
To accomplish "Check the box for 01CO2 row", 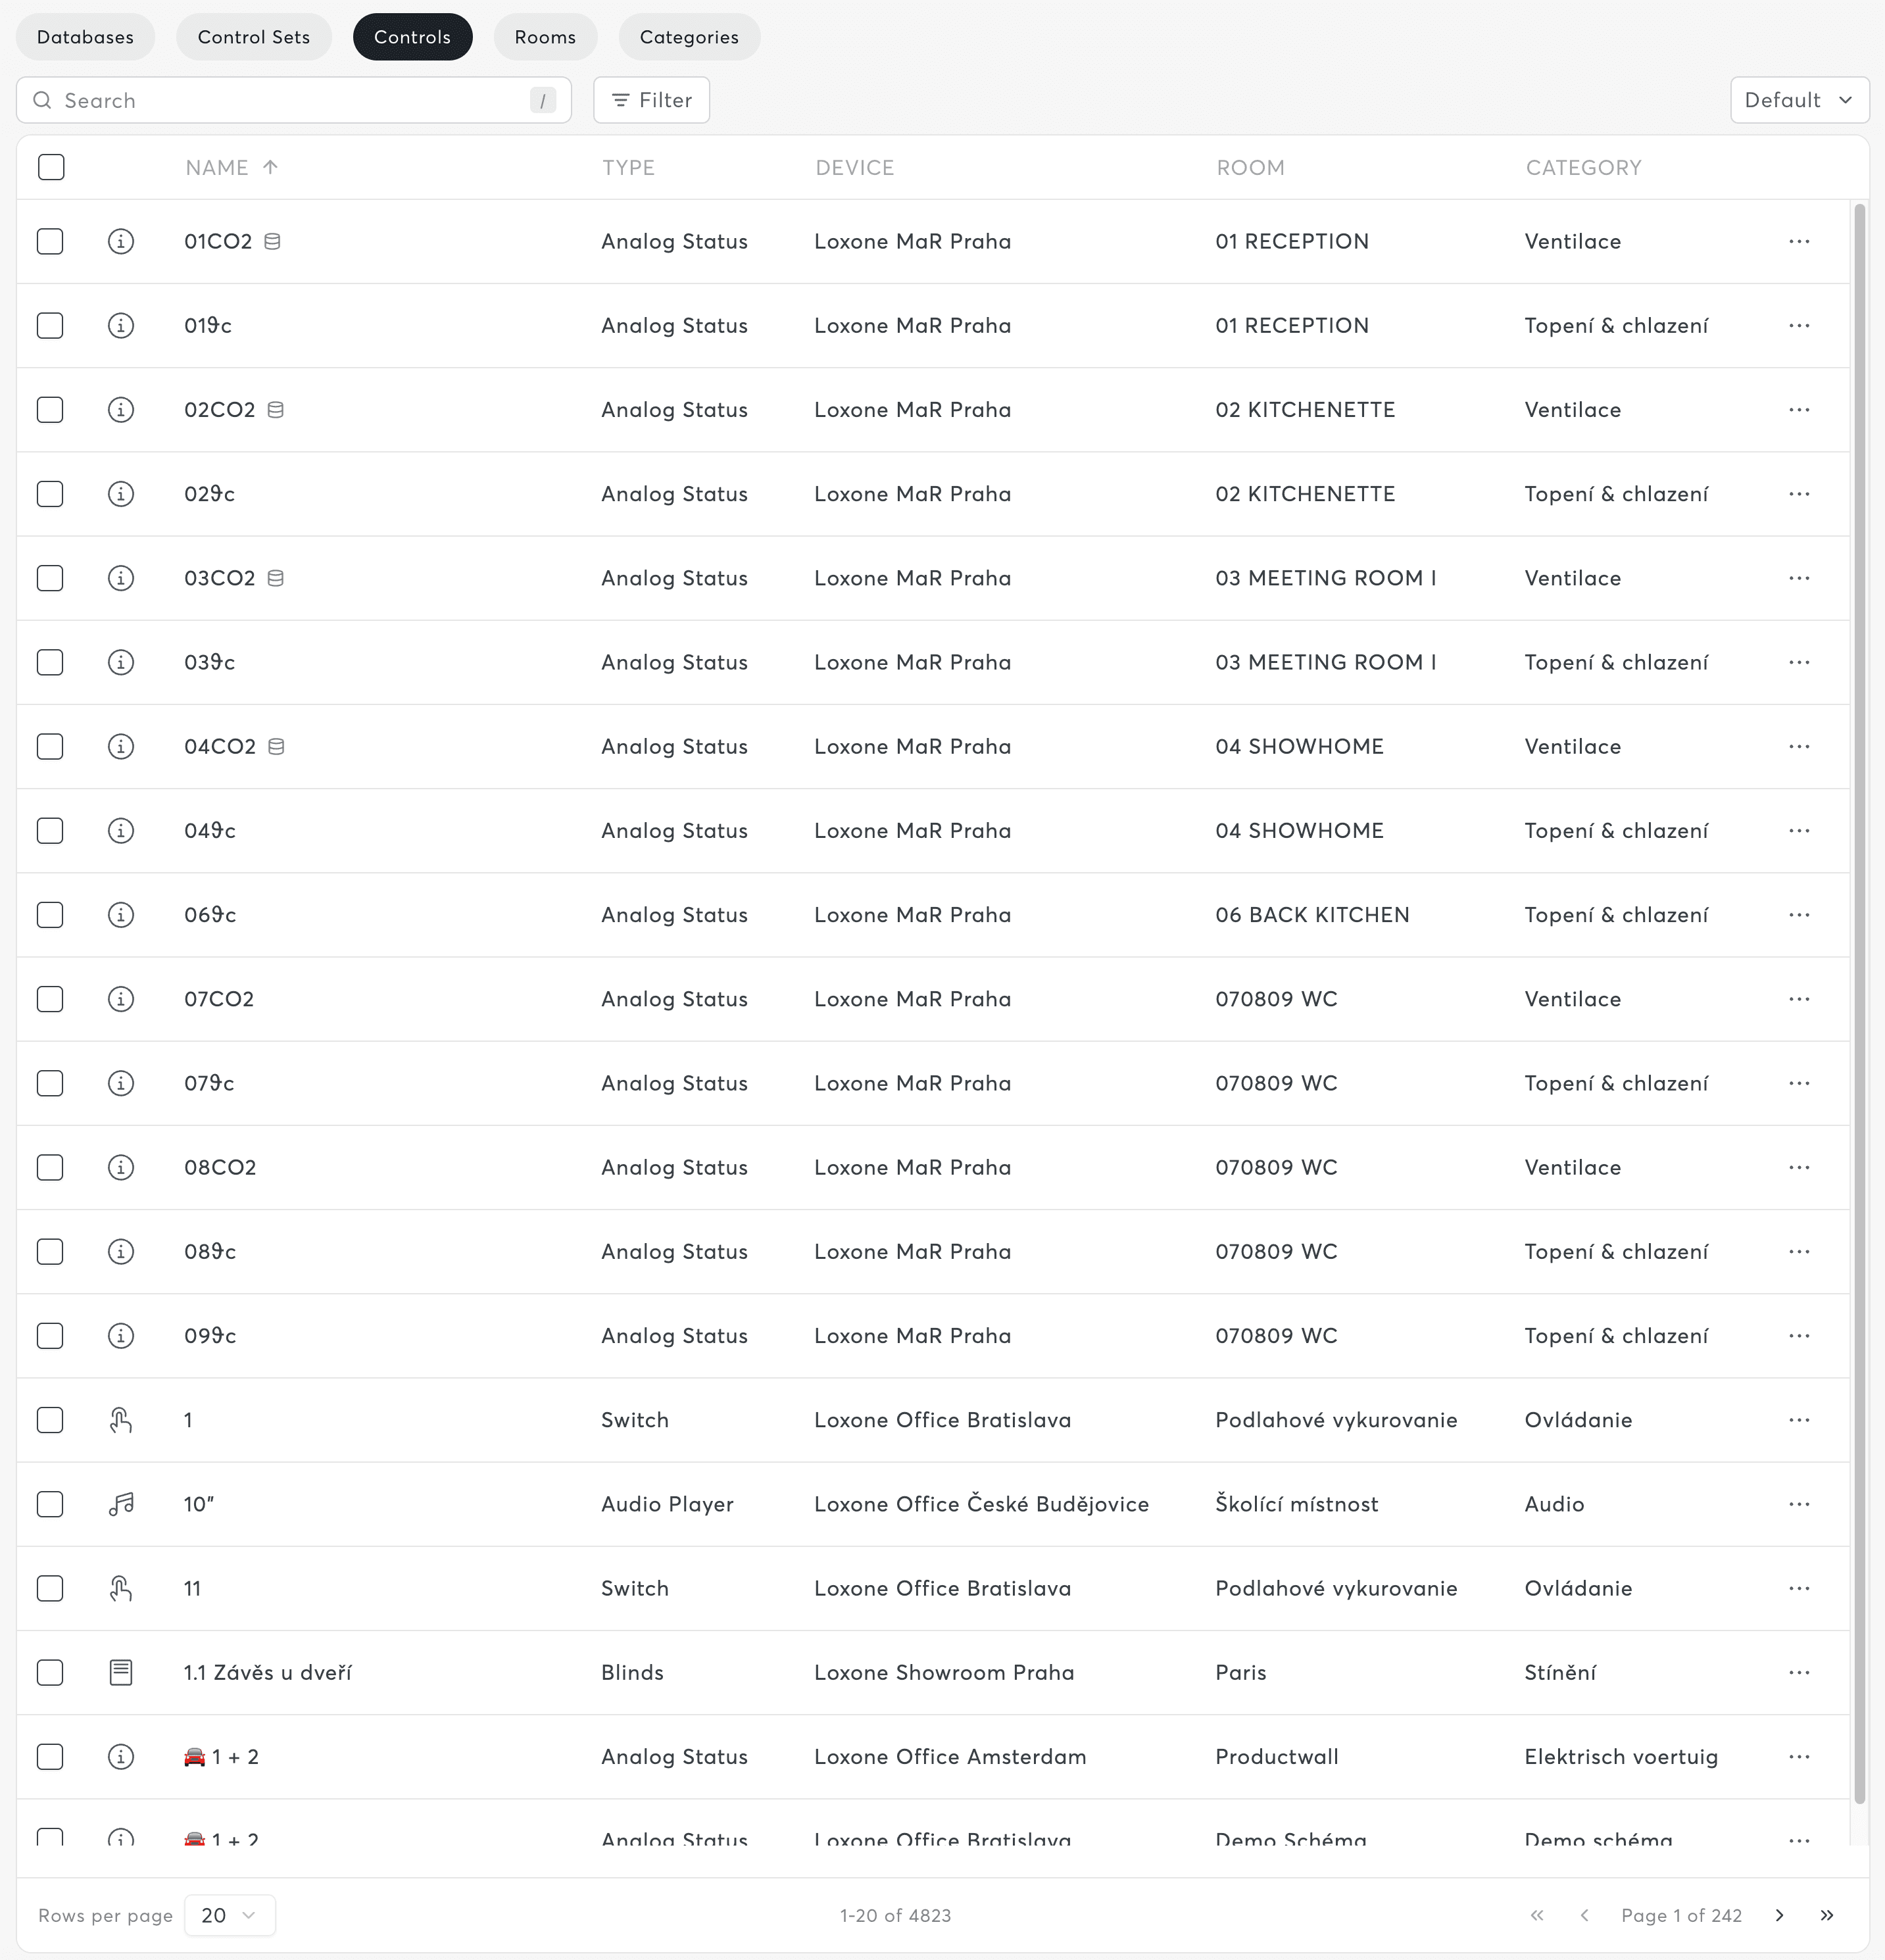I will [50, 241].
